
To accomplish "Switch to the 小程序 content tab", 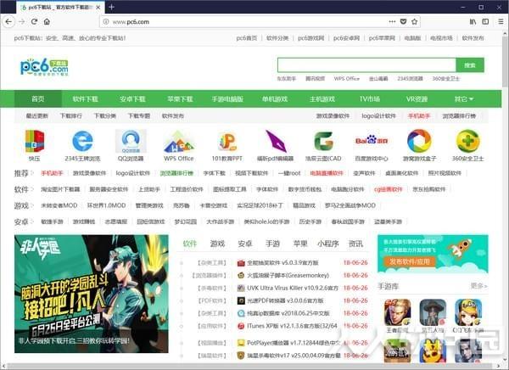I will point(328,244).
